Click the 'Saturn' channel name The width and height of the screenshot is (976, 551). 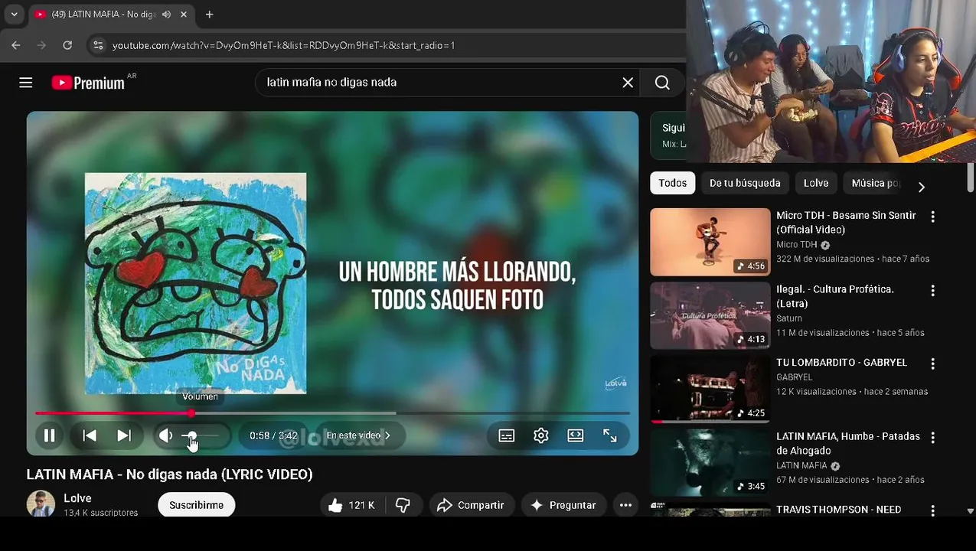789,318
